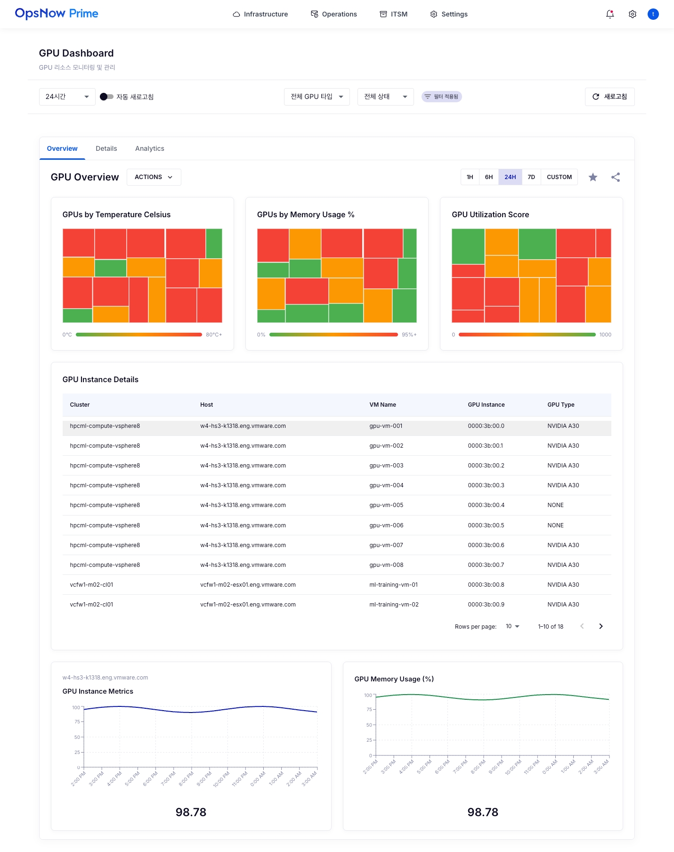
Task: Open the Infrastructure menu
Action: pos(260,14)
